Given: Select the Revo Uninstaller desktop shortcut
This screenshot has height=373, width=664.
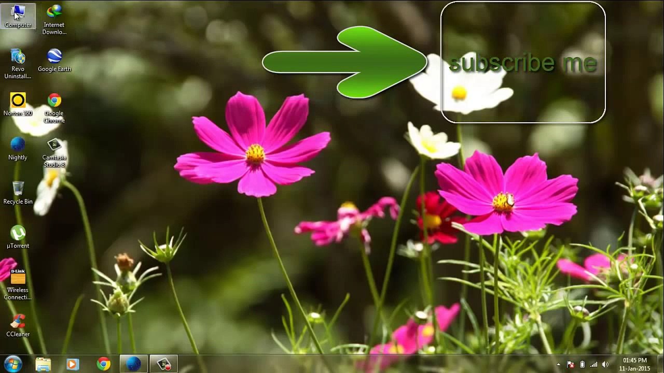Looking at the screenshot, I should coord(18,64).
